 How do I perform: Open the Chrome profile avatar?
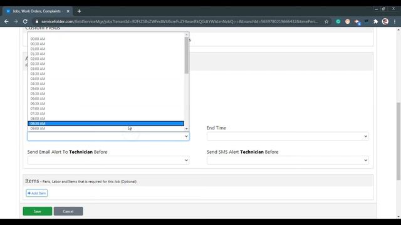pos(385,22)
